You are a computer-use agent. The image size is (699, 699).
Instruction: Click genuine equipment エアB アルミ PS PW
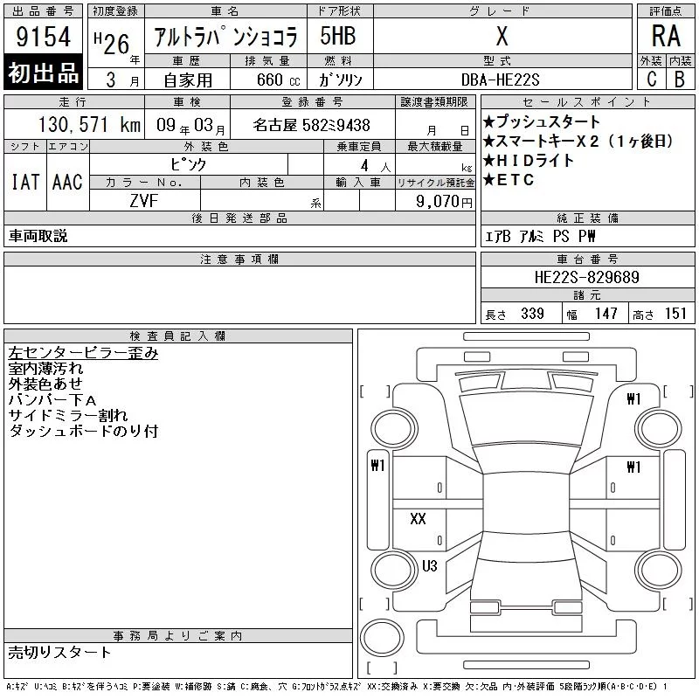(540, 236)
